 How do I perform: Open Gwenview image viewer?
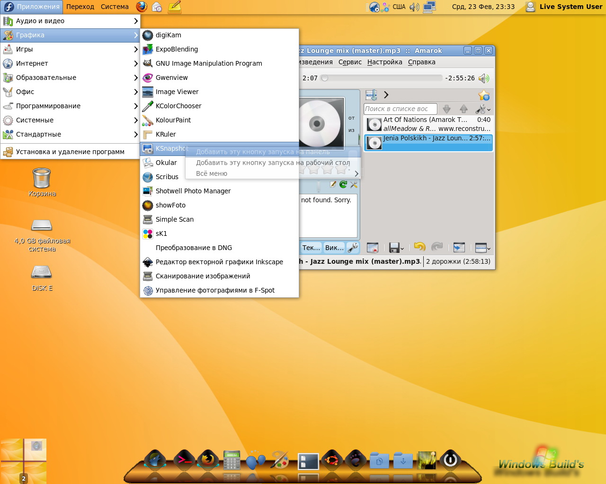(x=220, y=78)
